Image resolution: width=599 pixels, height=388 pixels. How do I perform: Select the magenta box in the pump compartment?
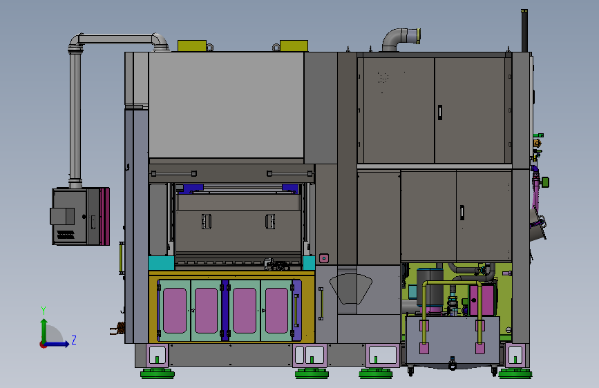482,300
